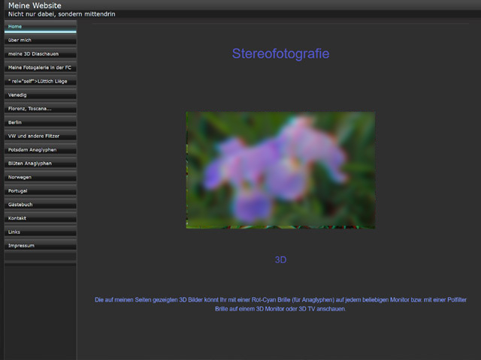The width and height of the screenshot is (481, 360).
Task: Go to the Norwegen page
Action: coord(39,177)
